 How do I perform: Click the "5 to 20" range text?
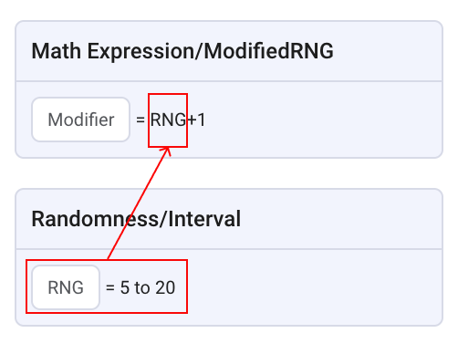tap(148, 287)
